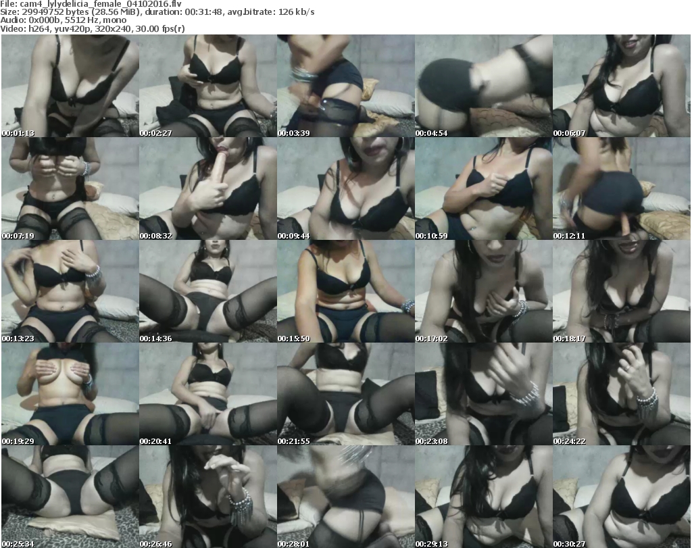Screen dimensions: 692x548
Task: Select the thumbnail stamped 00:01:13
Action: click(x=70, y=86)
